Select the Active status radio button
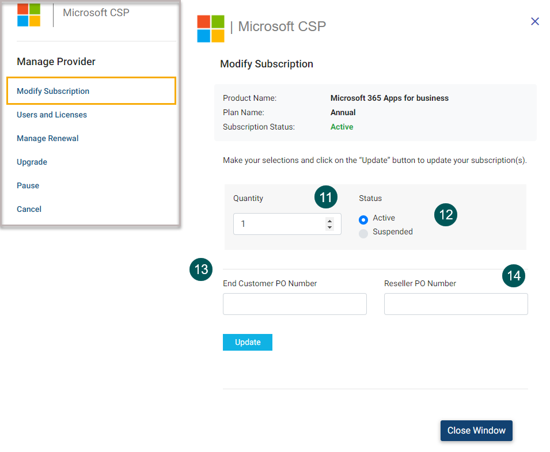The width and height of the screenshot is (550, 452). (363, 220)
